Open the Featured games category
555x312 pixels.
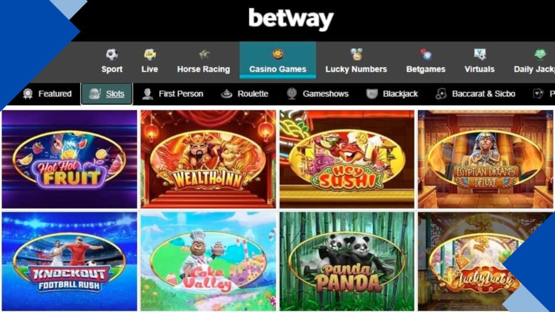[x=48, y=94]
